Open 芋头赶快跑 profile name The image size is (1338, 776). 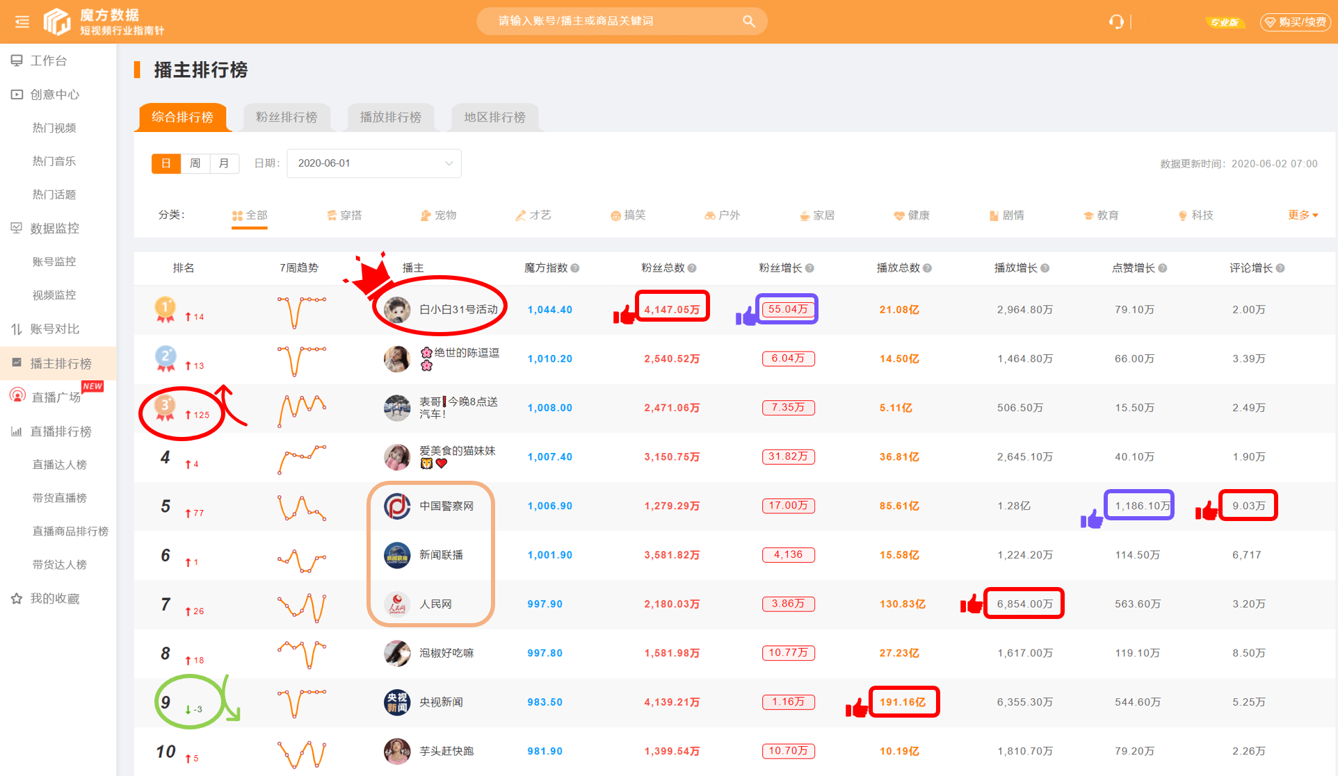pos(446,751)
